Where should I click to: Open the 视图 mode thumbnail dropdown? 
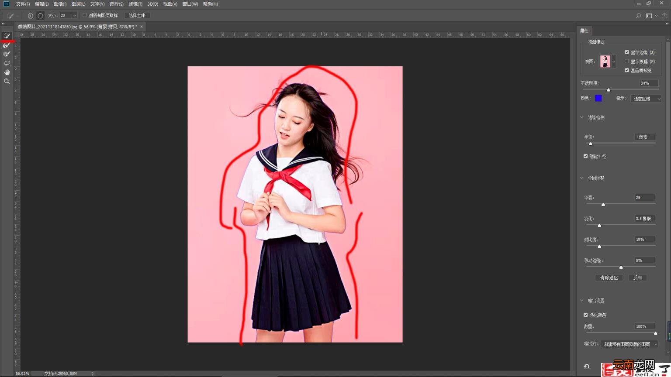click(x=614, y=62)
